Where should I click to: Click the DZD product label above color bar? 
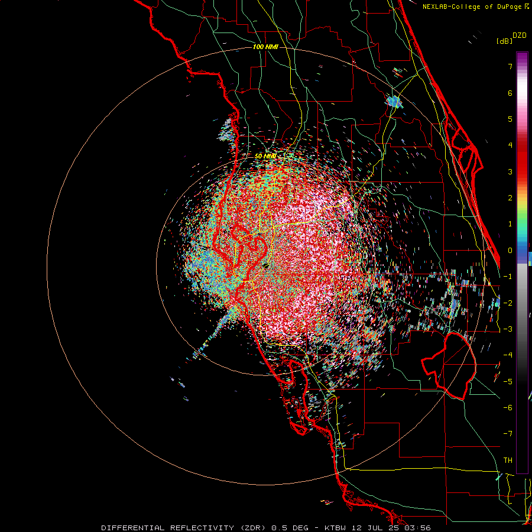[520, 35]
